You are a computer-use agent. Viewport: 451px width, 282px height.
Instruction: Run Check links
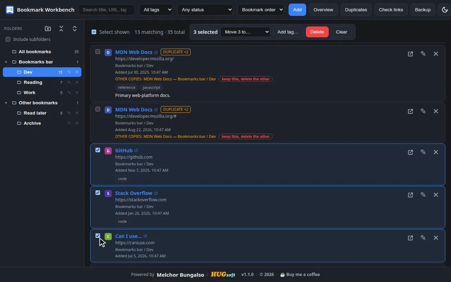391,10
